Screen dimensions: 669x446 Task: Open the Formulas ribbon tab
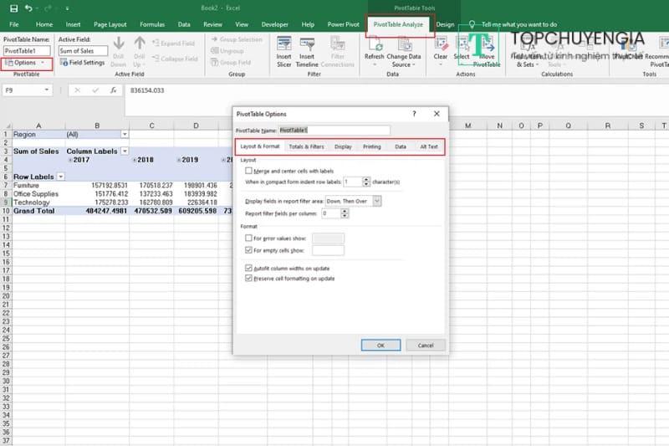pyautogui.click(x=151, y=25)
